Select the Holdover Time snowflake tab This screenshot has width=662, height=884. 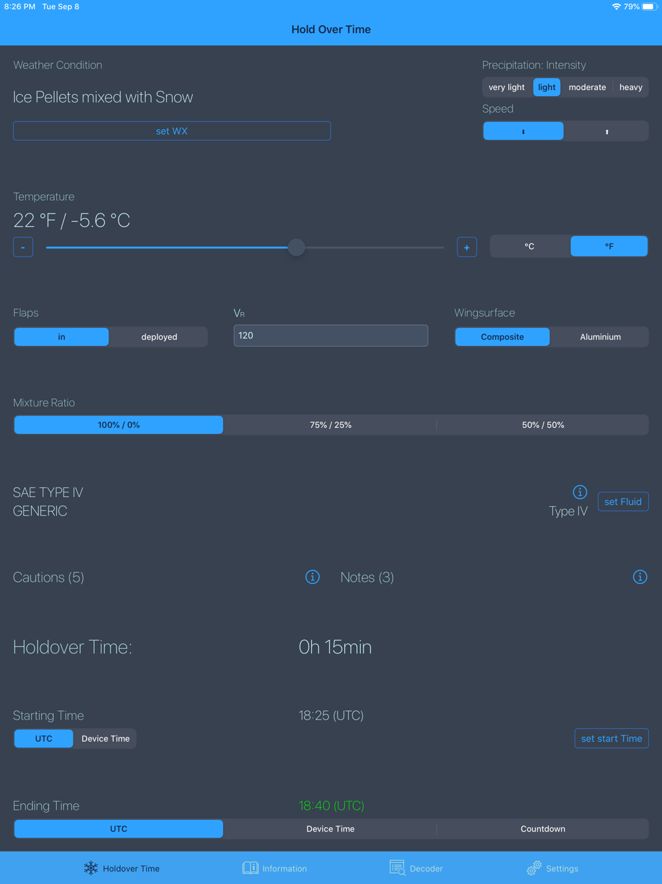click(122, 868)
